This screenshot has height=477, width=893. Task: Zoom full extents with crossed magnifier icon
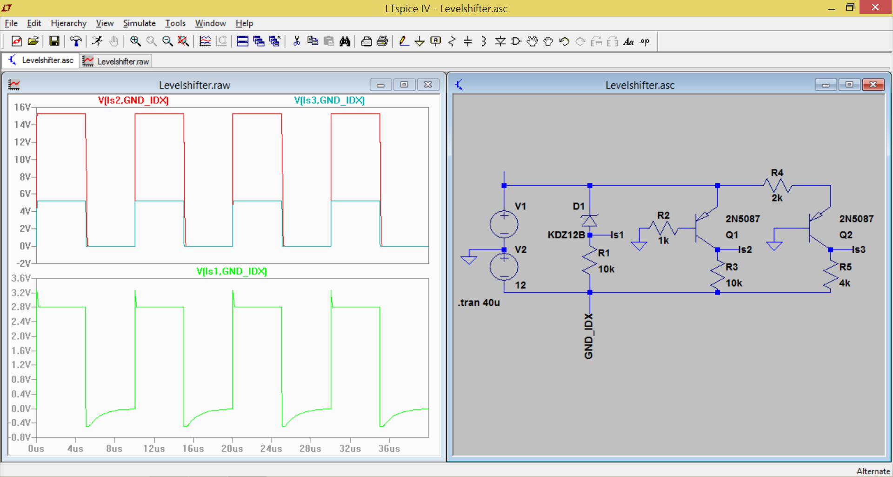point(184,41)
